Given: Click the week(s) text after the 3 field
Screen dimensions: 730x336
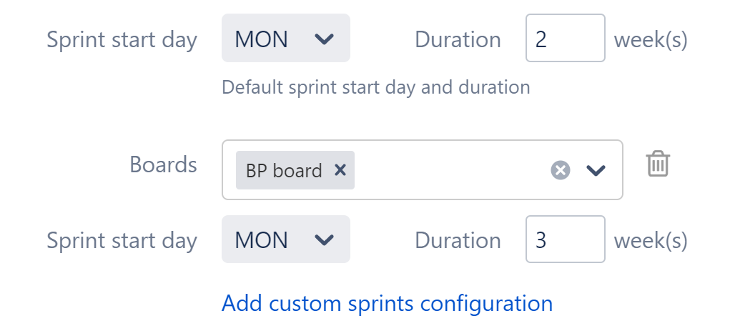Looking at the screenshot, I should (651, 241).
